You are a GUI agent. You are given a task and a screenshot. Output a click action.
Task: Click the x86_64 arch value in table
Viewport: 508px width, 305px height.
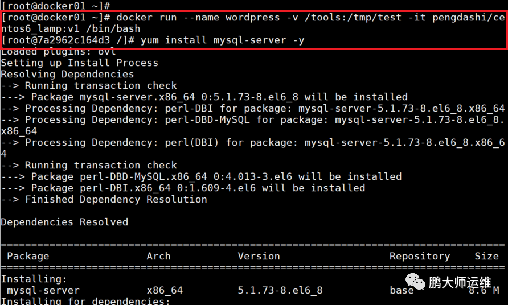(165, 290)
